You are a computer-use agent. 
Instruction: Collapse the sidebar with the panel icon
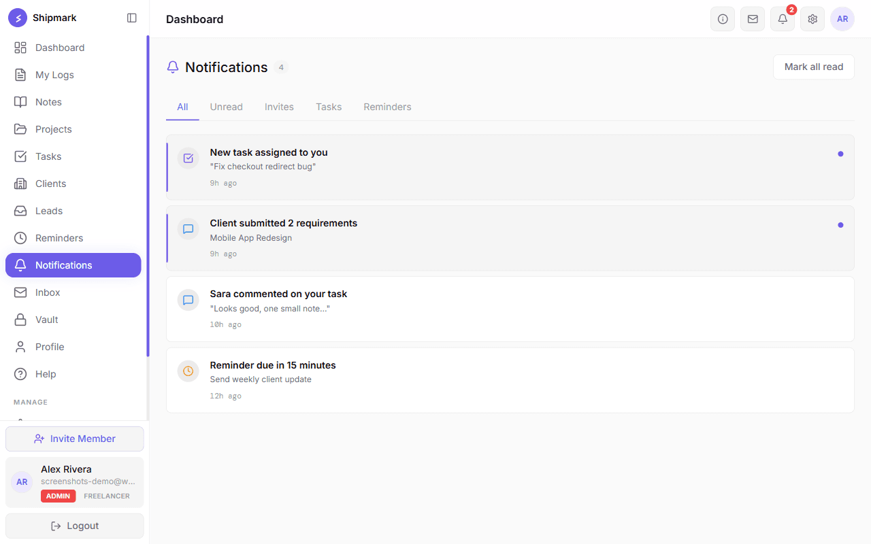point(132,18)
